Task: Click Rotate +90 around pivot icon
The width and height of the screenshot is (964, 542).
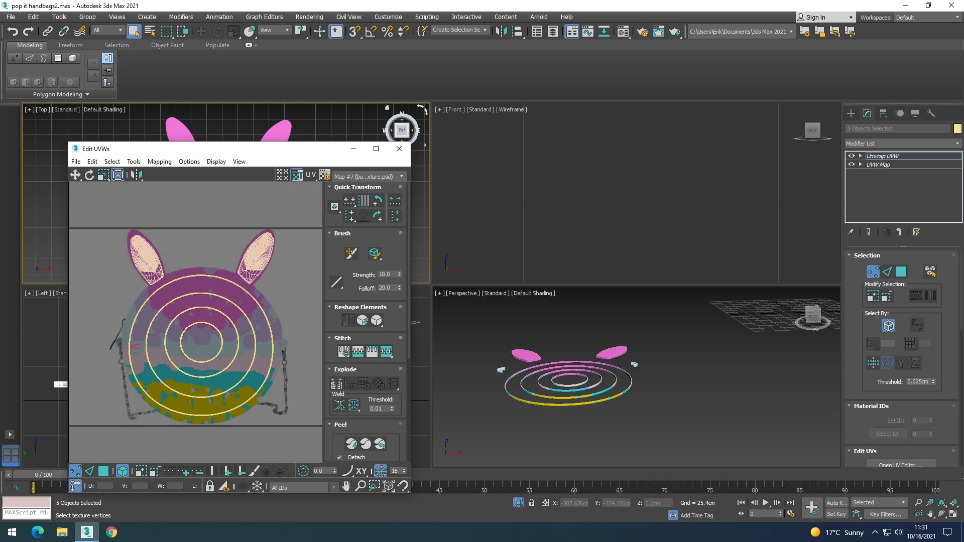Action: click(378, 201)
